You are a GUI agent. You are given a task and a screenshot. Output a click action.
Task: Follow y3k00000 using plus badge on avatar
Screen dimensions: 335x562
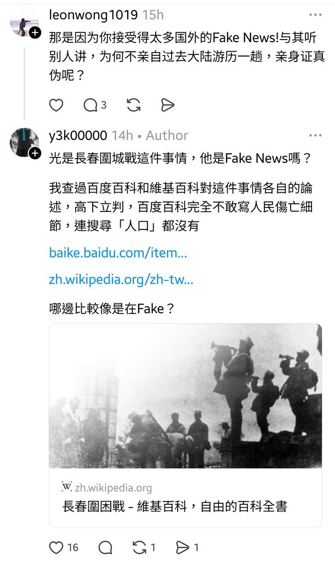(35, 154)
